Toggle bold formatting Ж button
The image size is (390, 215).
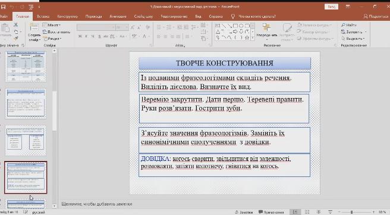coord(80,36)
